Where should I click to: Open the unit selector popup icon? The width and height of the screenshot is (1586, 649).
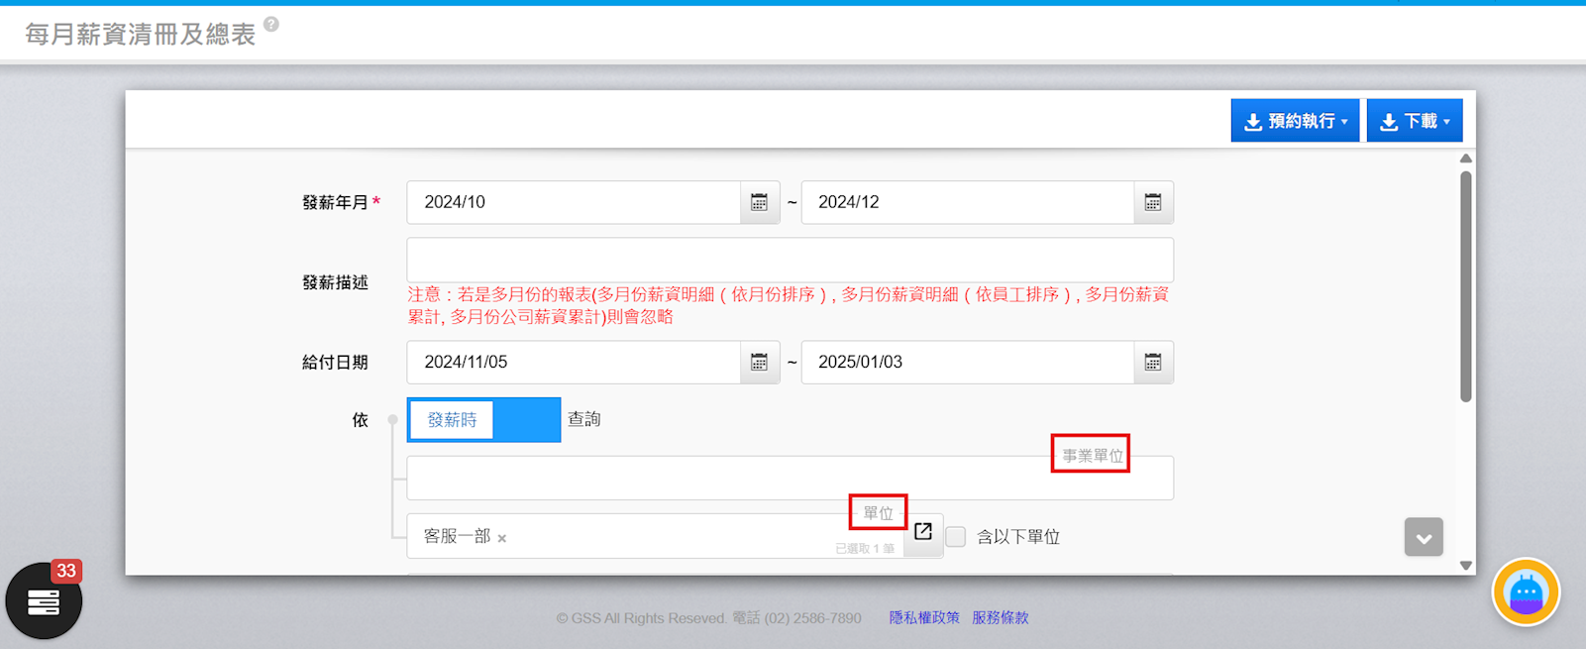point(923,532)
